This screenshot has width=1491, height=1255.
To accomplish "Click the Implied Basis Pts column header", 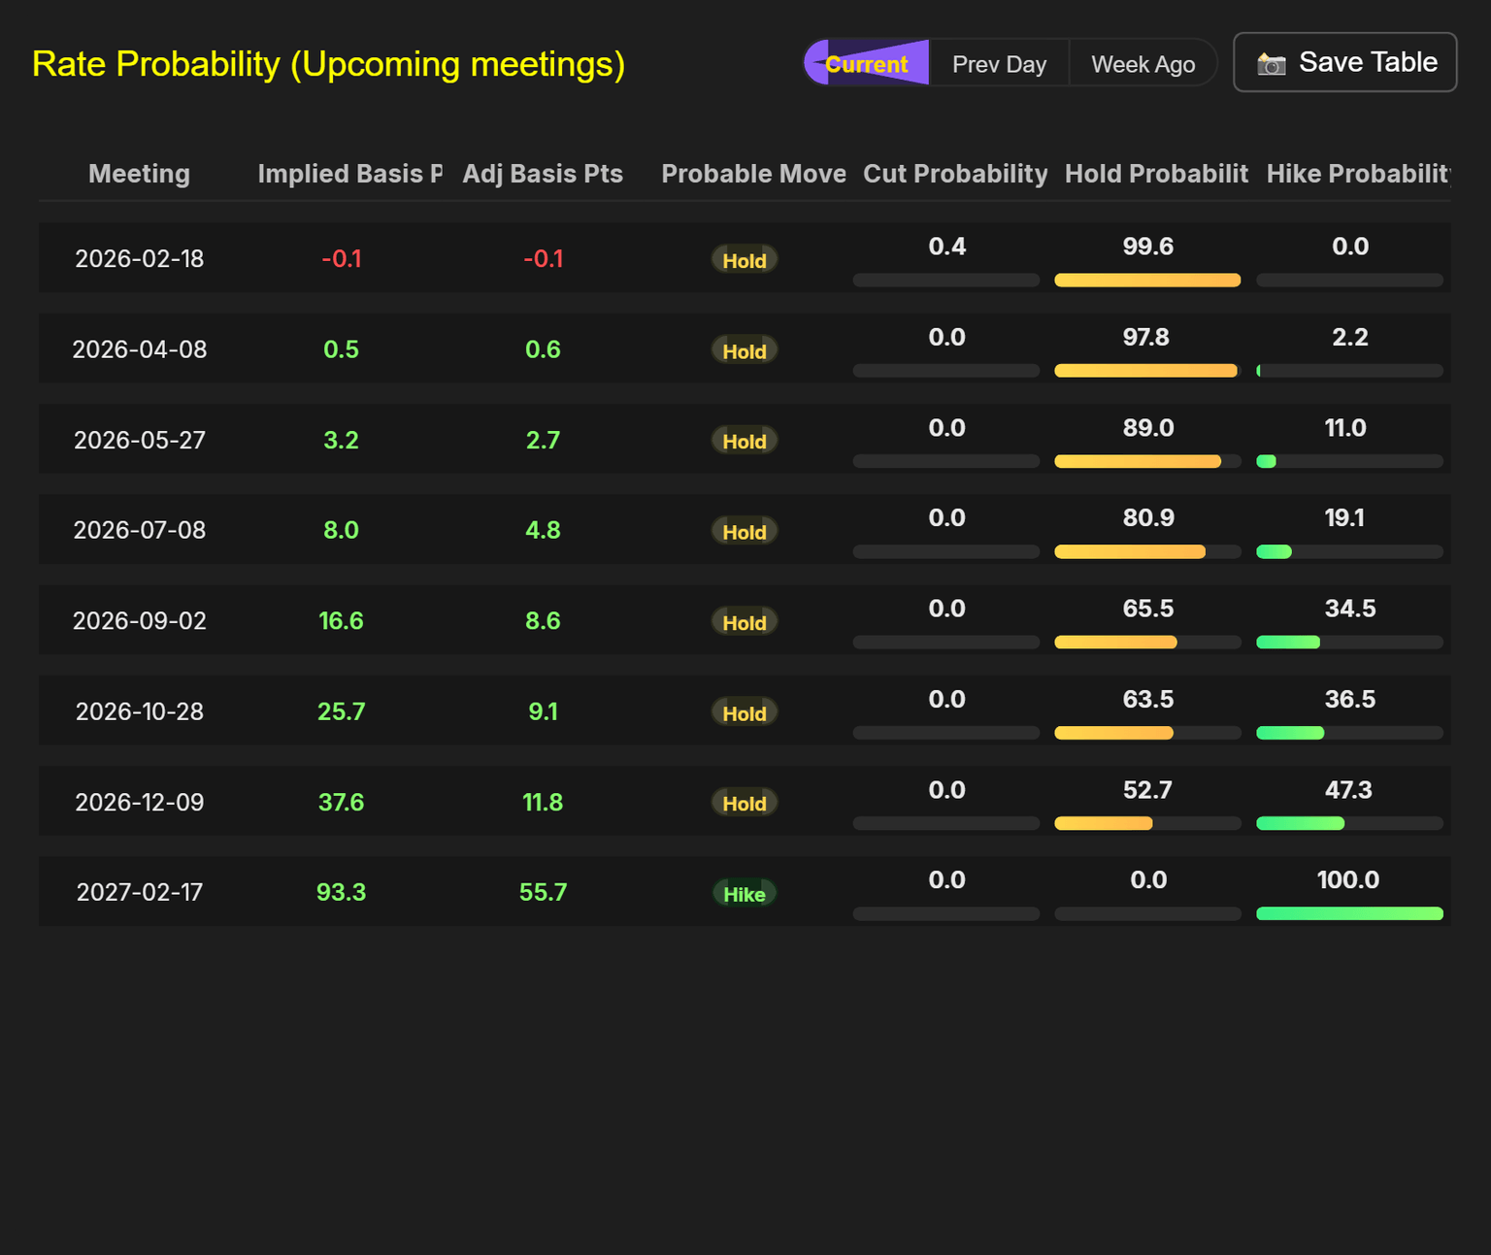I will click(x=349, y=174).
